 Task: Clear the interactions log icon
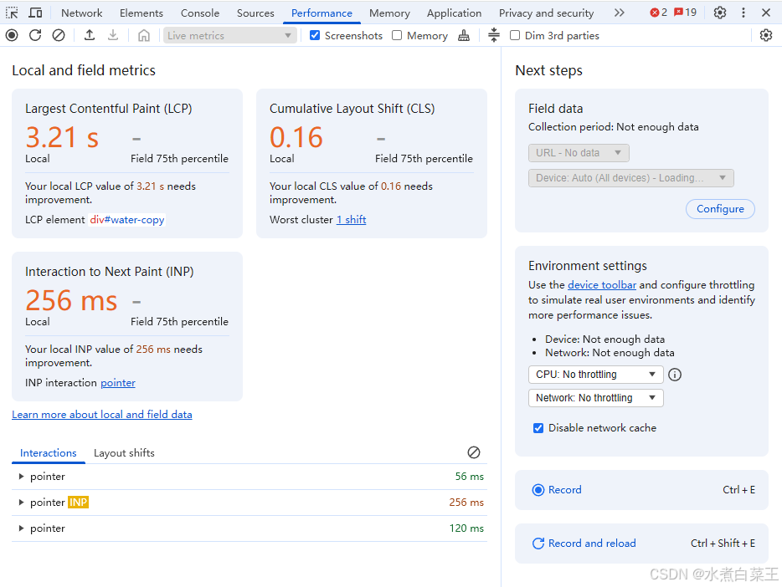(x=474, y=452)
